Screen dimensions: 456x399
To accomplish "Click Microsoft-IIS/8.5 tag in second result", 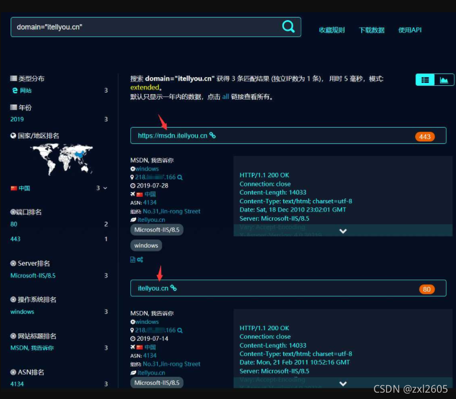I will tap(157, 383).
